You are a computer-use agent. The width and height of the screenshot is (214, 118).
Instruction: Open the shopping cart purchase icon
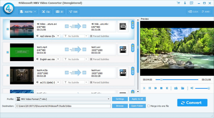point(178,3)
